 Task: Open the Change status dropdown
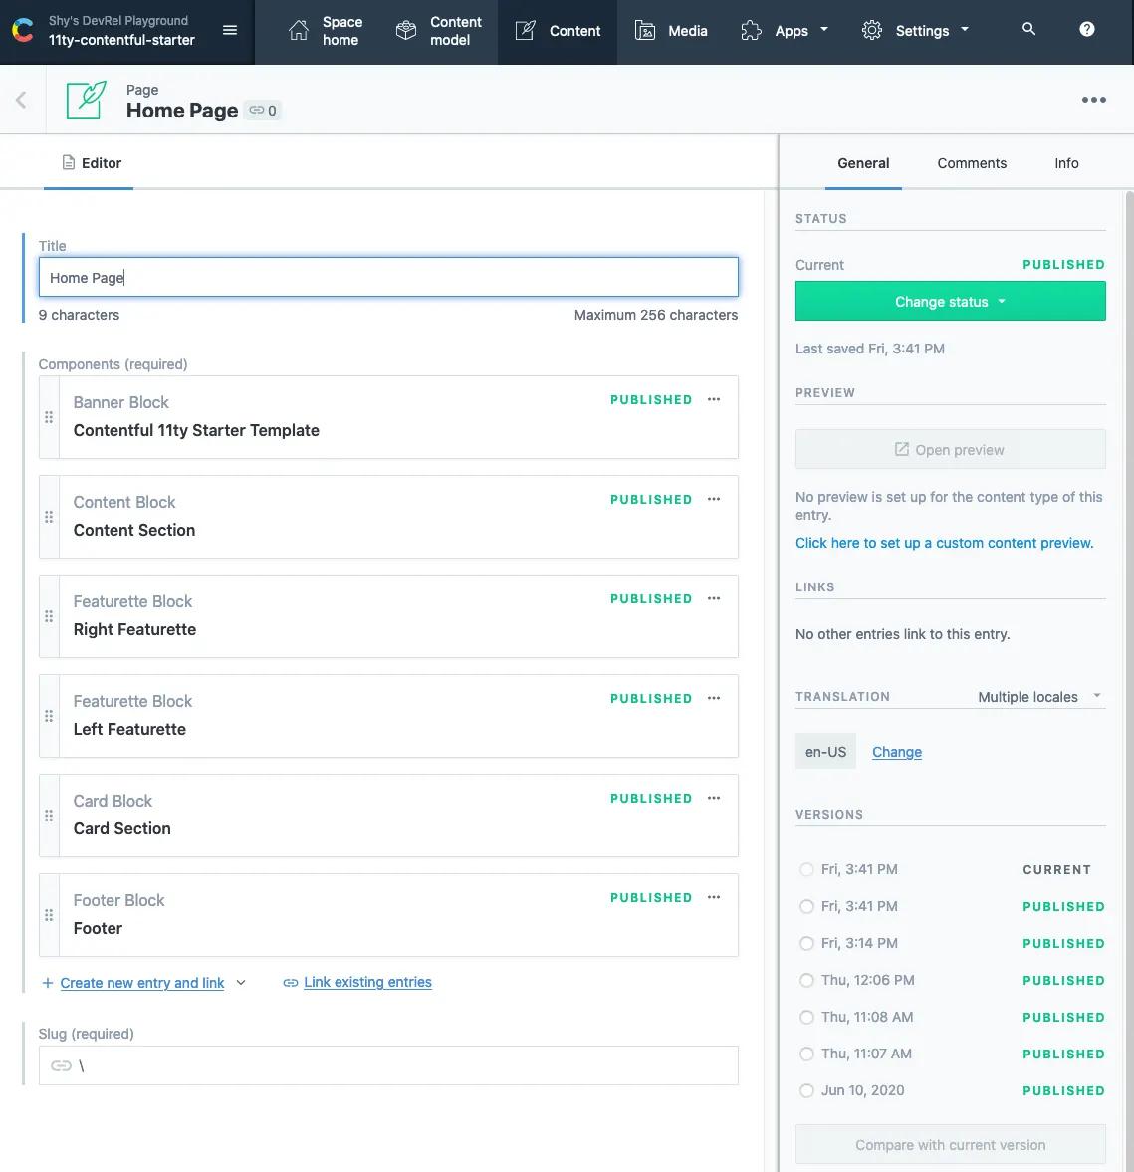tap(950, 302)
